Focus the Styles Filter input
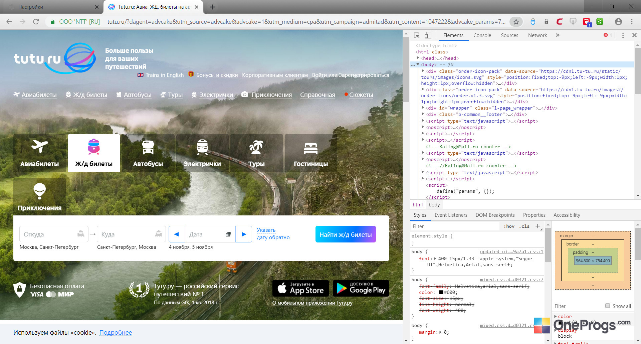The image size is (641, 344). pos(455,226)
